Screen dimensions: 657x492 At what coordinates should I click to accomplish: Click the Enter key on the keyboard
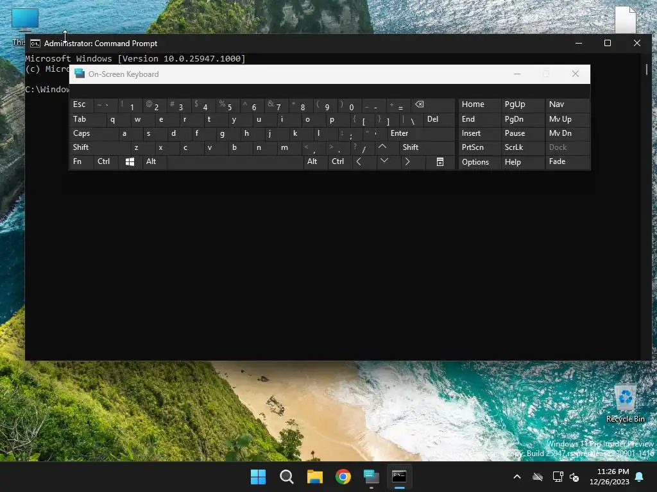tap(420, 133)
